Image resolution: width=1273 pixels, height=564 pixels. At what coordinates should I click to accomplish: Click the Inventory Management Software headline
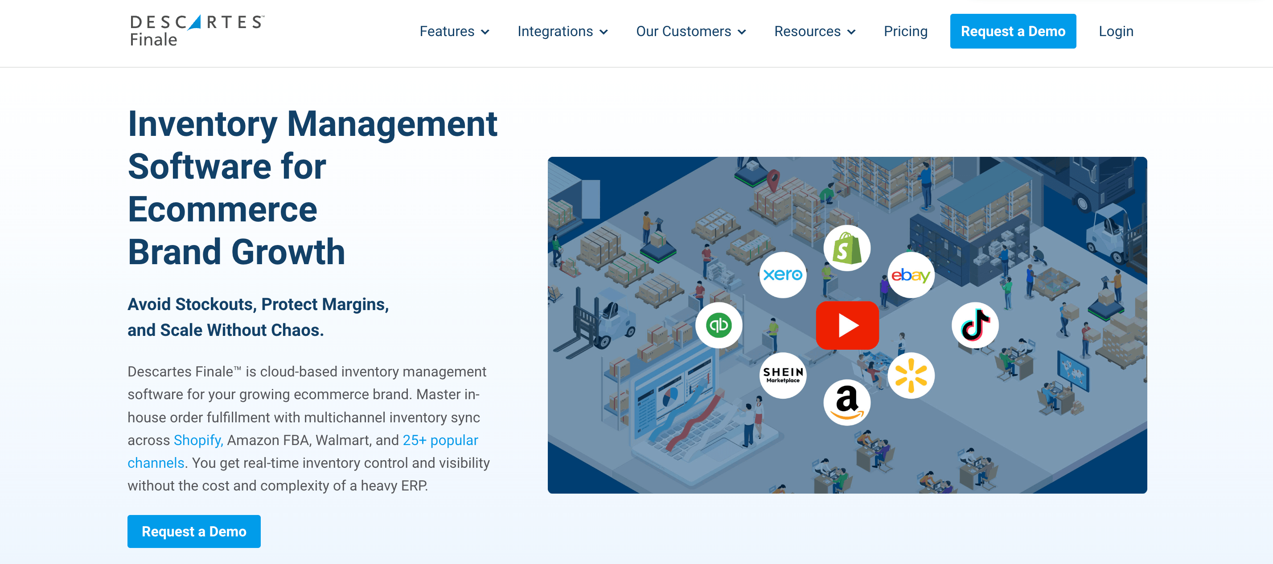point(312,188)
